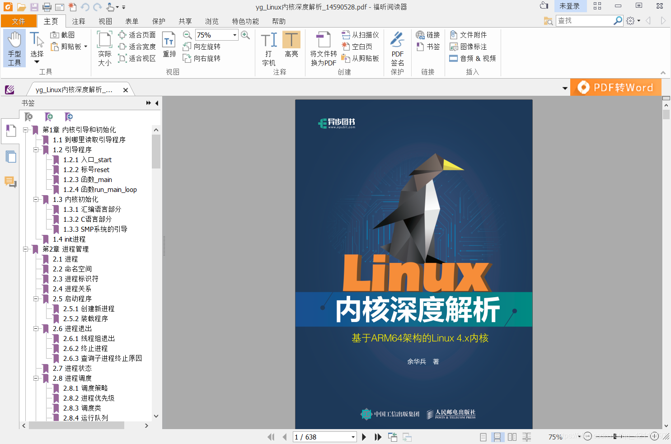Collapse the 第2章 进程管理 tree node
This screenshot has height=444, width=671.
(26, 249)
